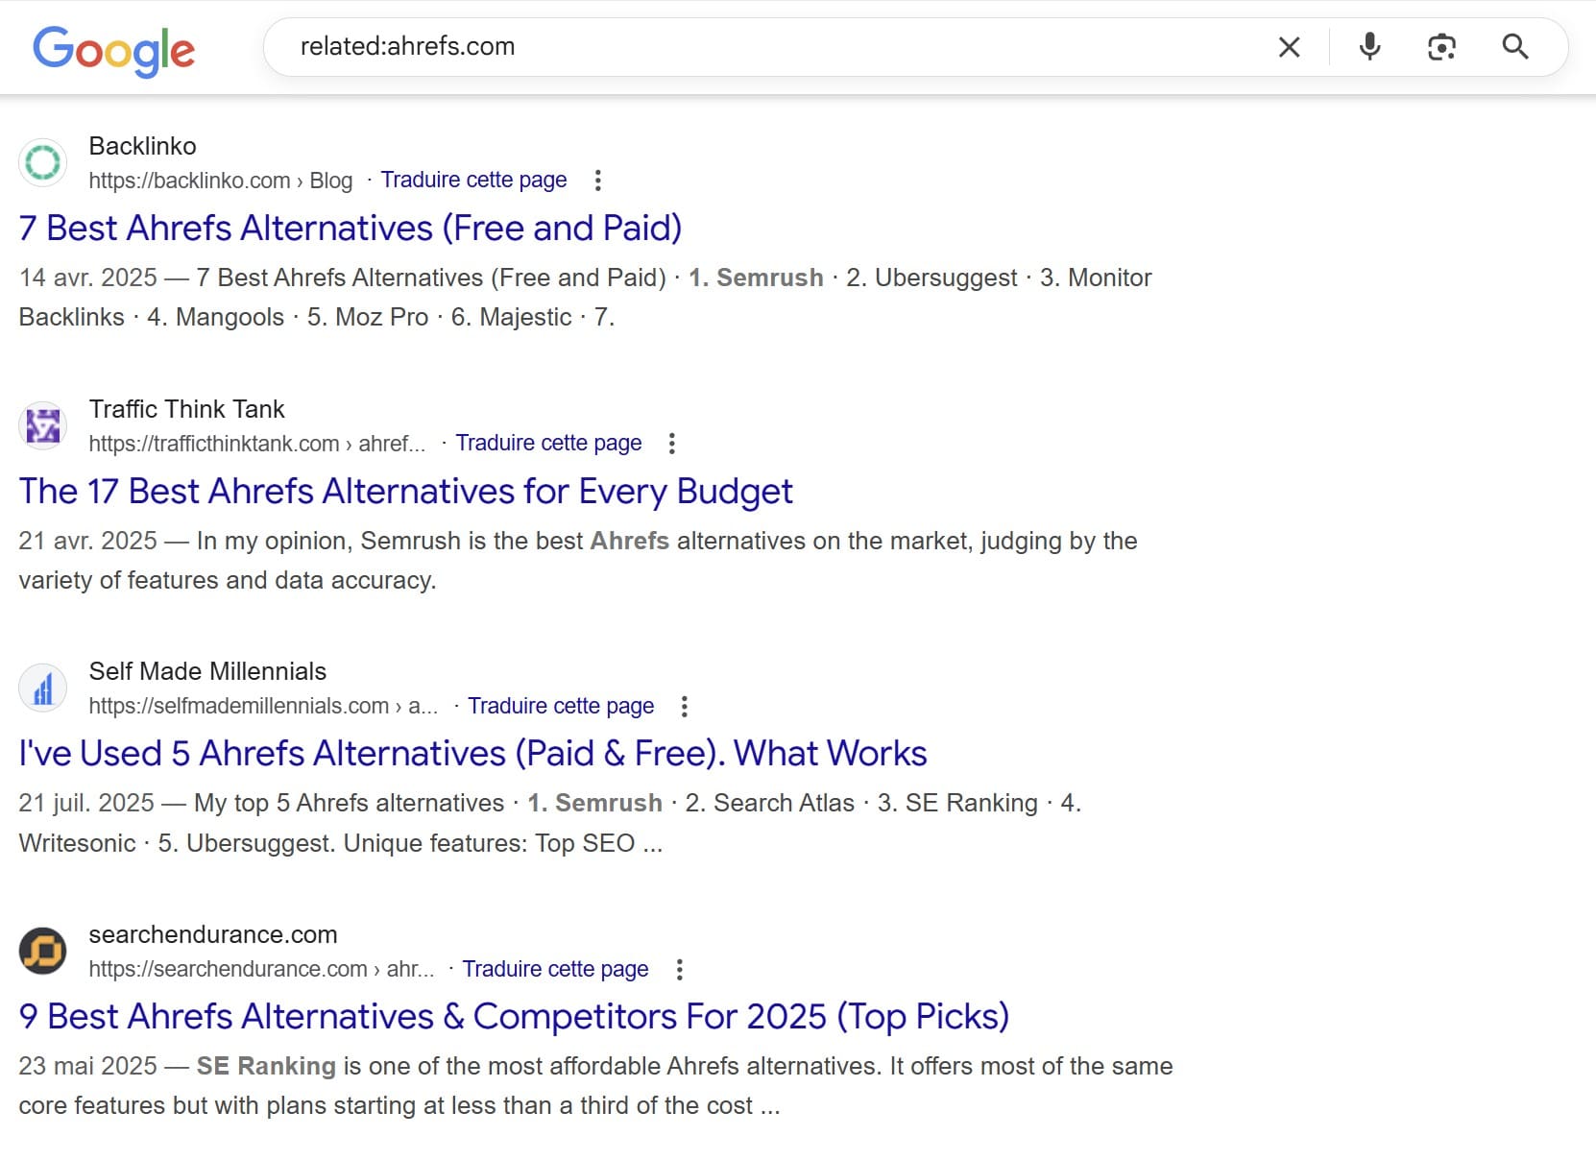Open more options for Backlinko result
1596x1160 pixels.
[x=597, y=181]
